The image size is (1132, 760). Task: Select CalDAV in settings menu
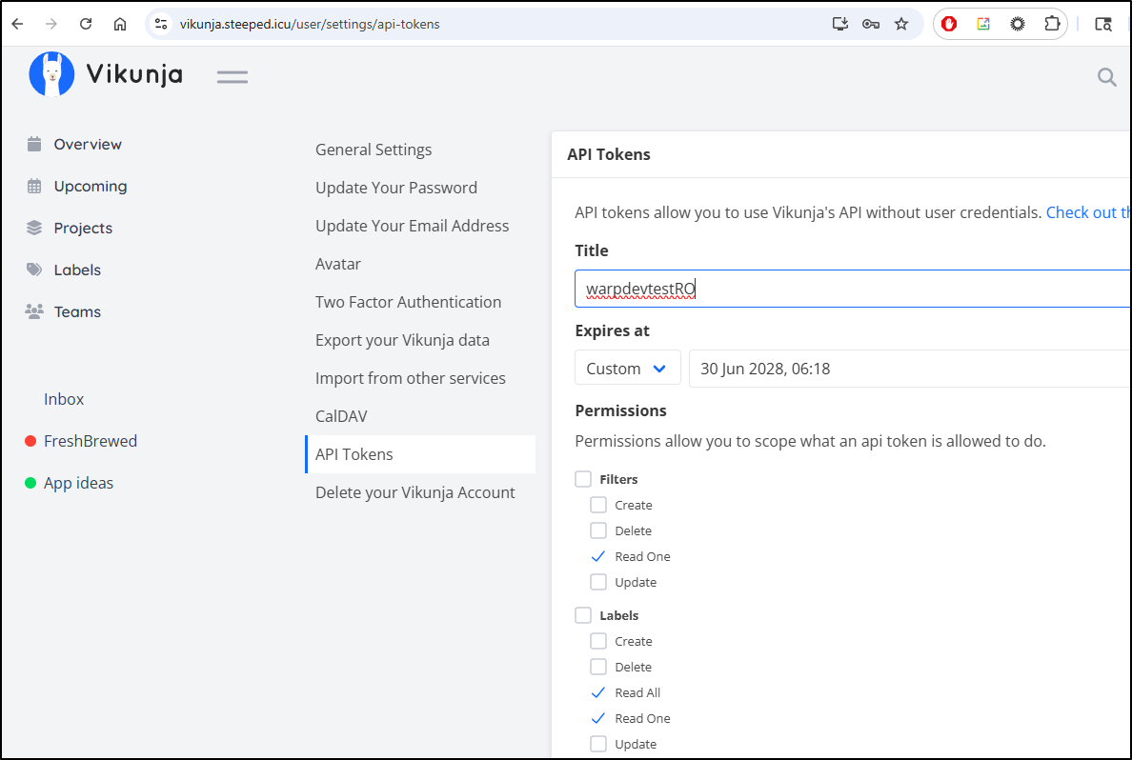(341, 416)
